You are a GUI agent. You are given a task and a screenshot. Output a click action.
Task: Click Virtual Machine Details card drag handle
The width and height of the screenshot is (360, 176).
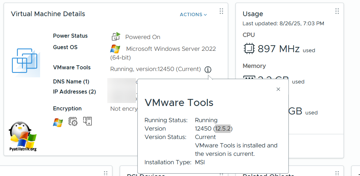click(x=221, y=11)
